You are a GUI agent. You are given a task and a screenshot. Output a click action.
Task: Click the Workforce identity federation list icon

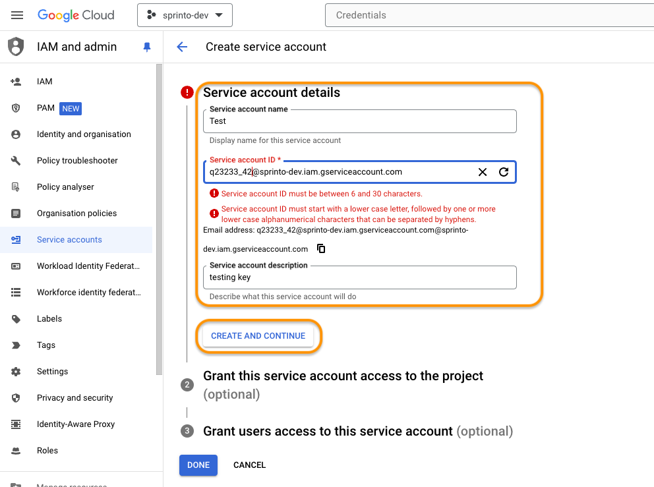(16, 293)
